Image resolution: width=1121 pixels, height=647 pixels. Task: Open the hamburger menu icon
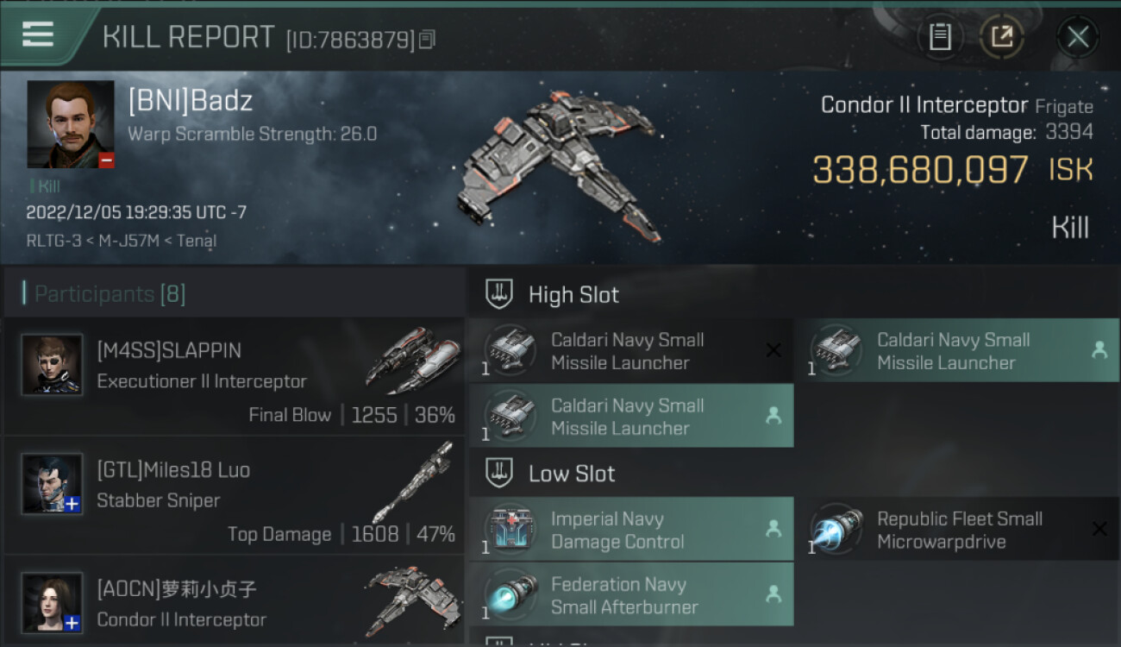[x=38, y=34]
